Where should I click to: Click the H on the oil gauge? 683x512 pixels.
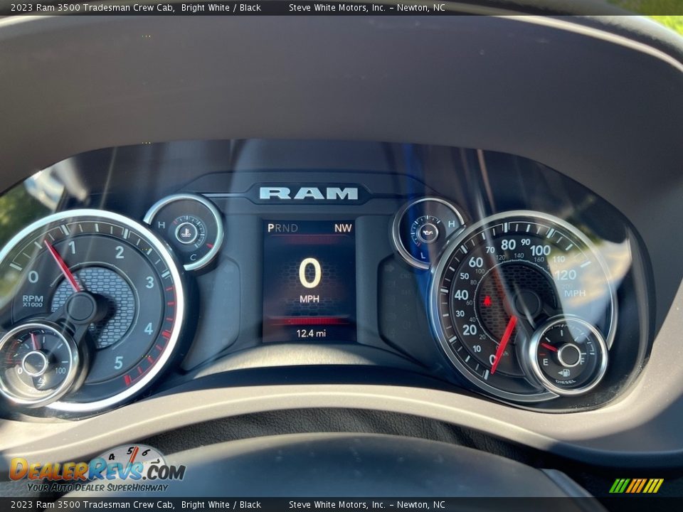451,224
